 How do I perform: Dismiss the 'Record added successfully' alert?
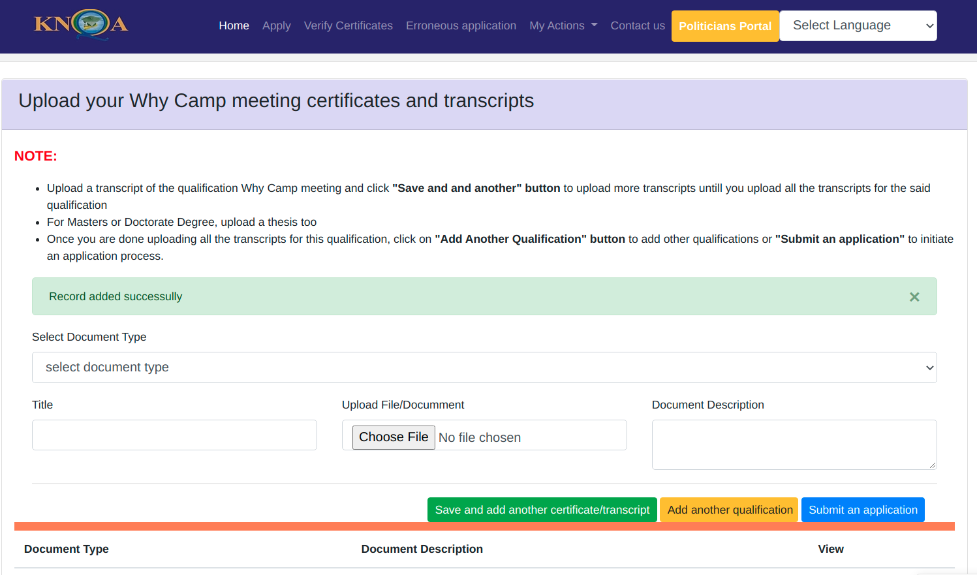coord(914,297)
